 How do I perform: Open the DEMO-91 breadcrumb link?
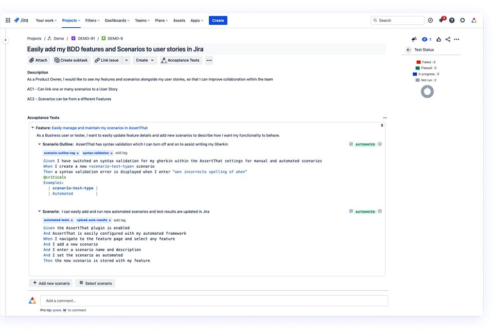(86, 38)
